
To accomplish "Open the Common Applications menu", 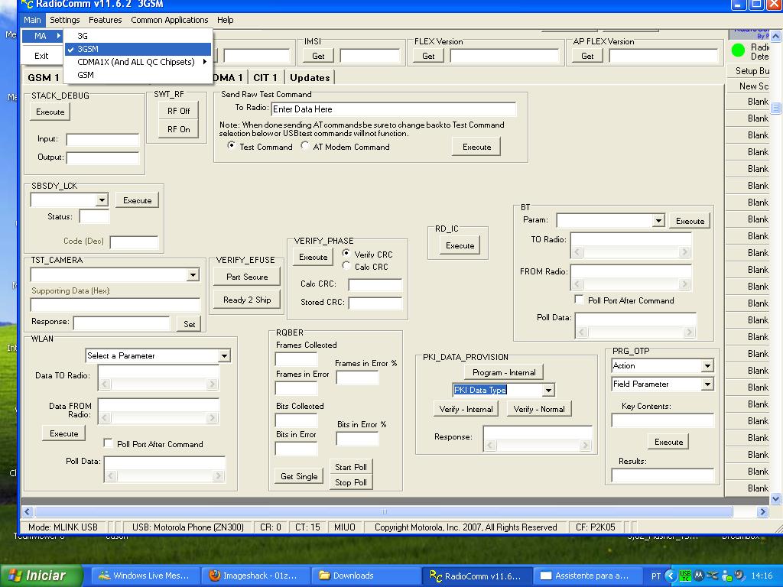I will (x=169, y=20).
